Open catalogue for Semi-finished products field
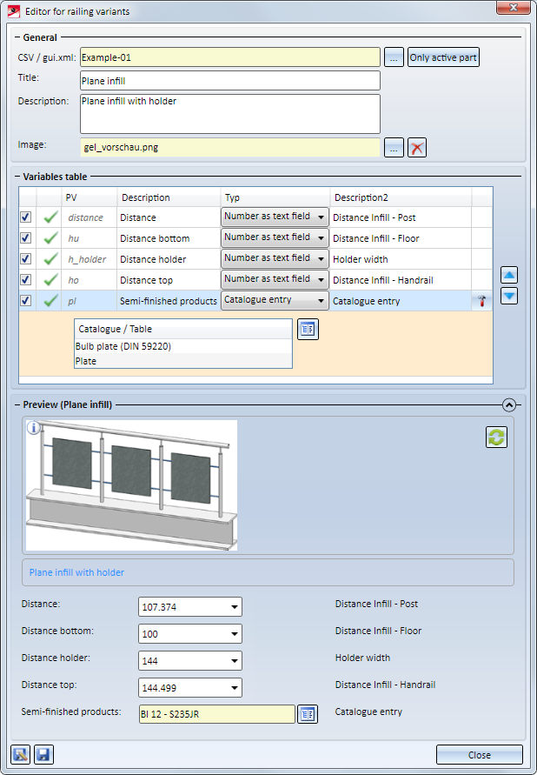Image resolution: width=537 pixels, height=775 pixels. tap(308, 714)
